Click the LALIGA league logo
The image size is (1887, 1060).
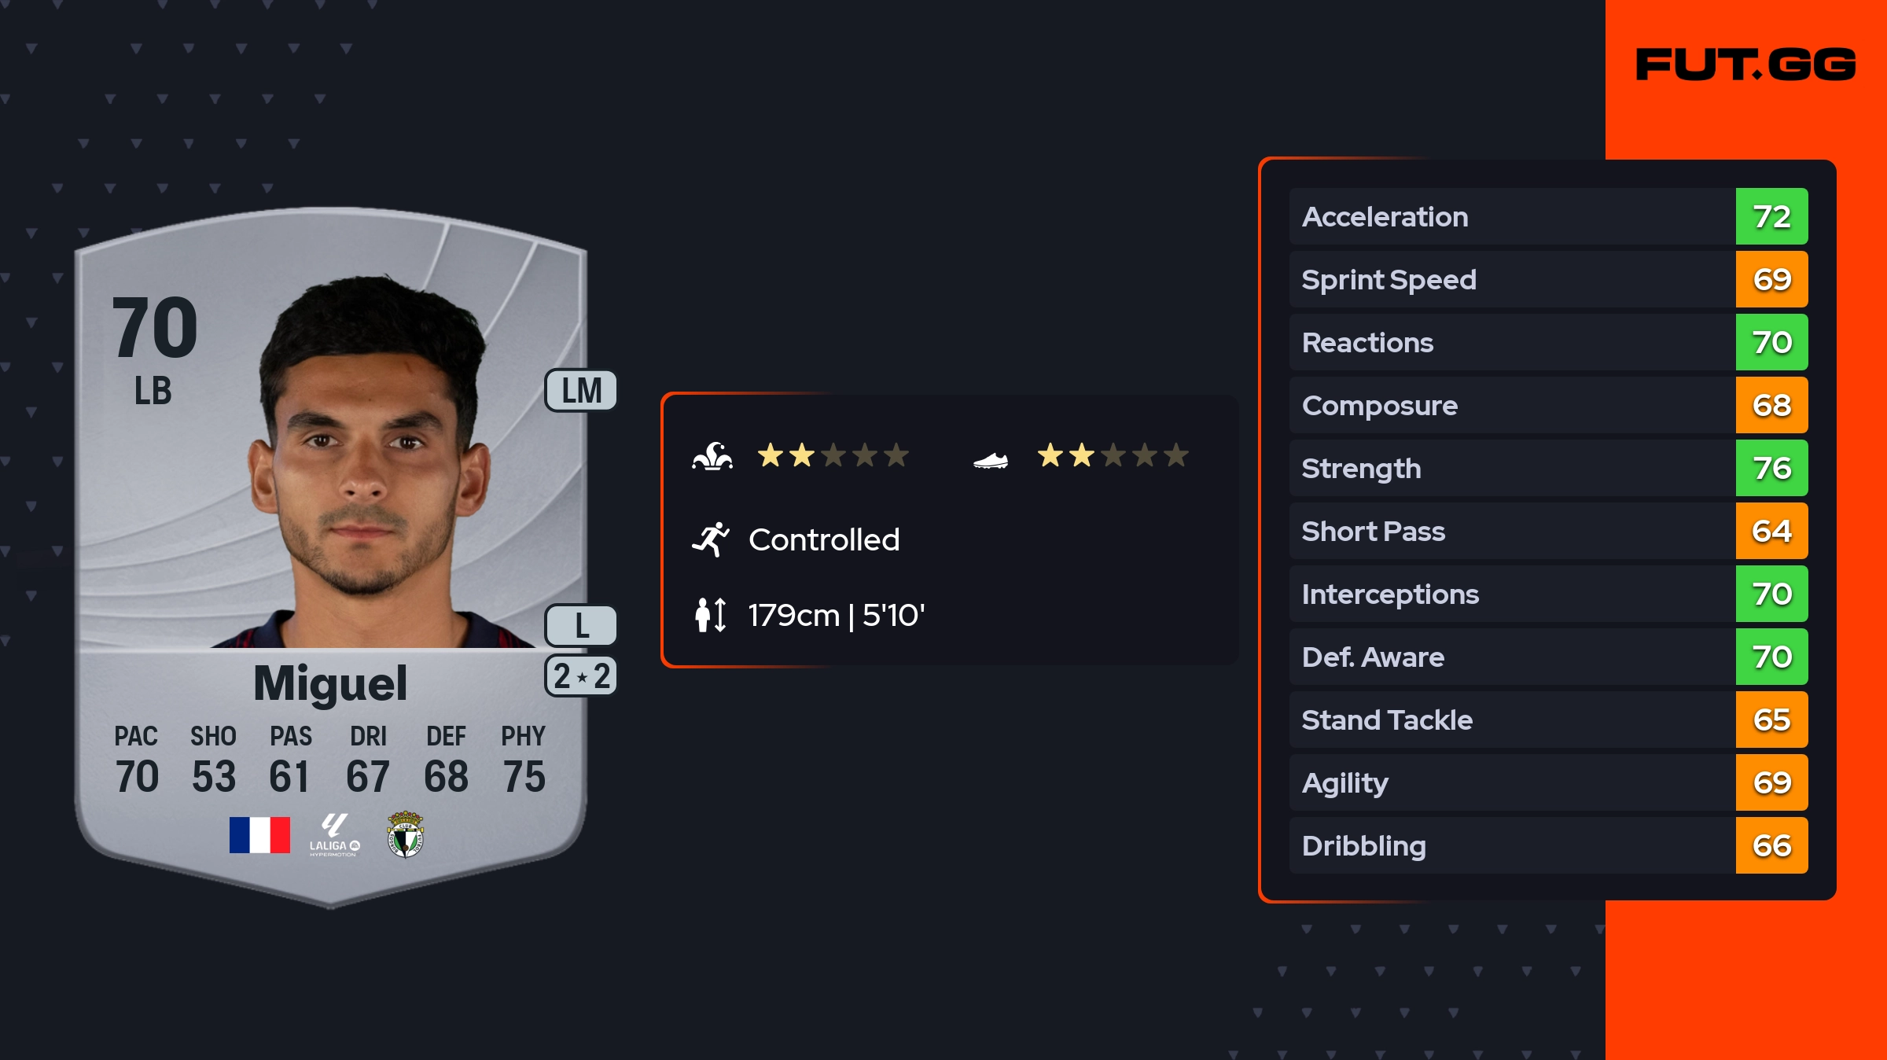coord(334,835)
